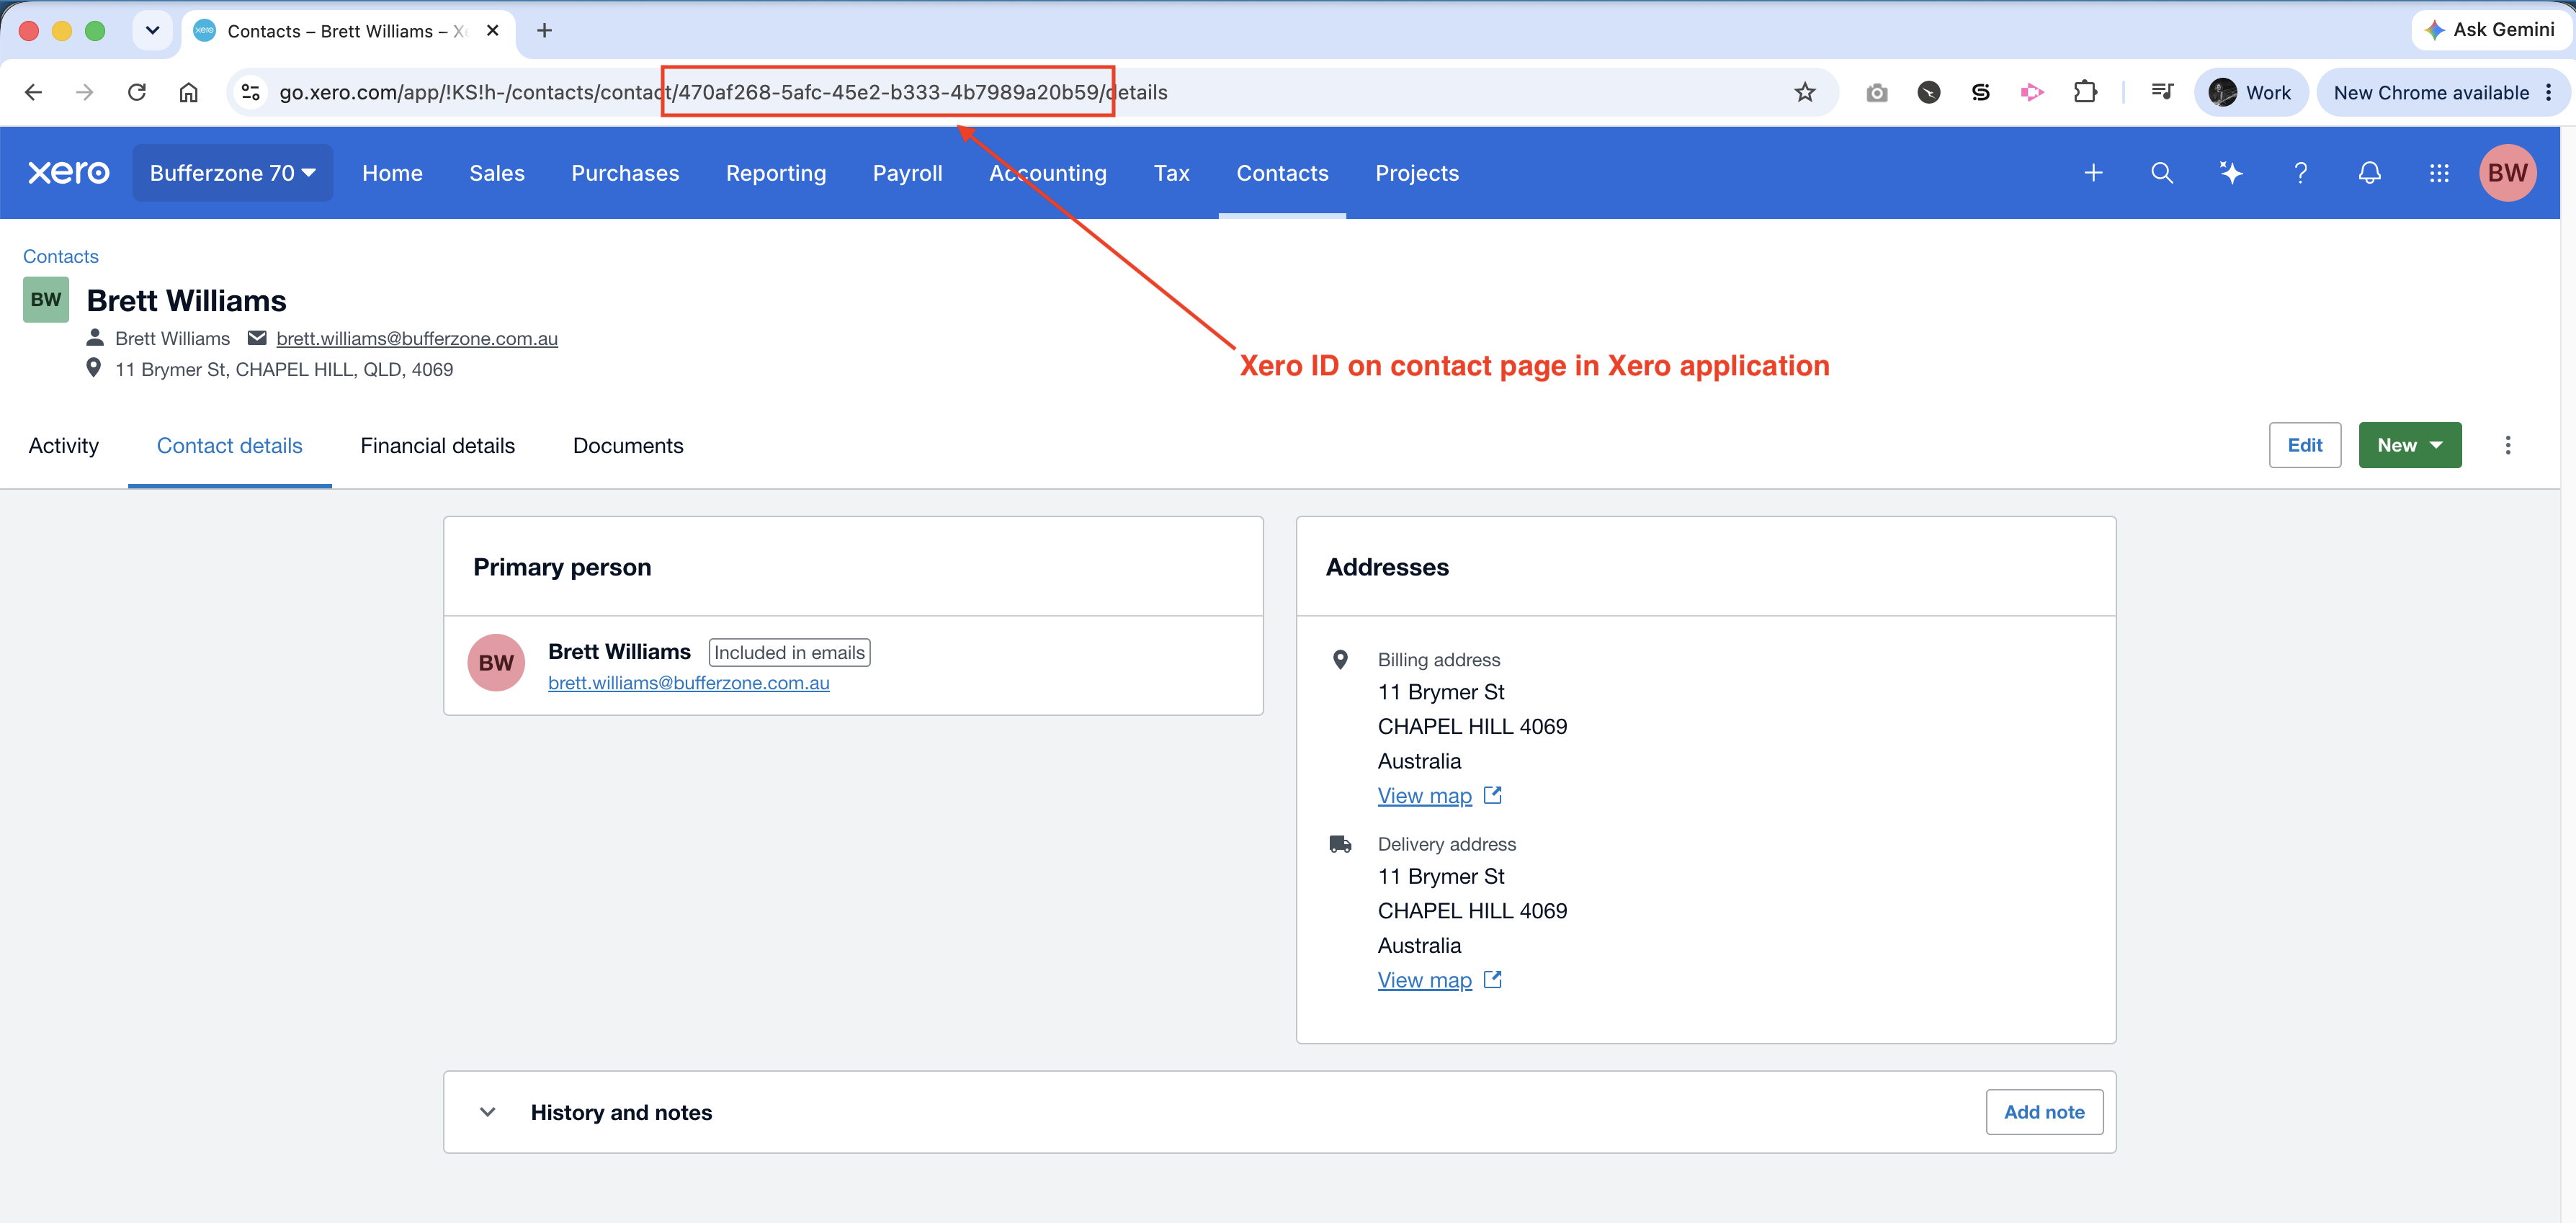Switch to the Documents tab
Viewport: 2576px width, 1223px height.
pyautogui.click(x=628, y=446)
